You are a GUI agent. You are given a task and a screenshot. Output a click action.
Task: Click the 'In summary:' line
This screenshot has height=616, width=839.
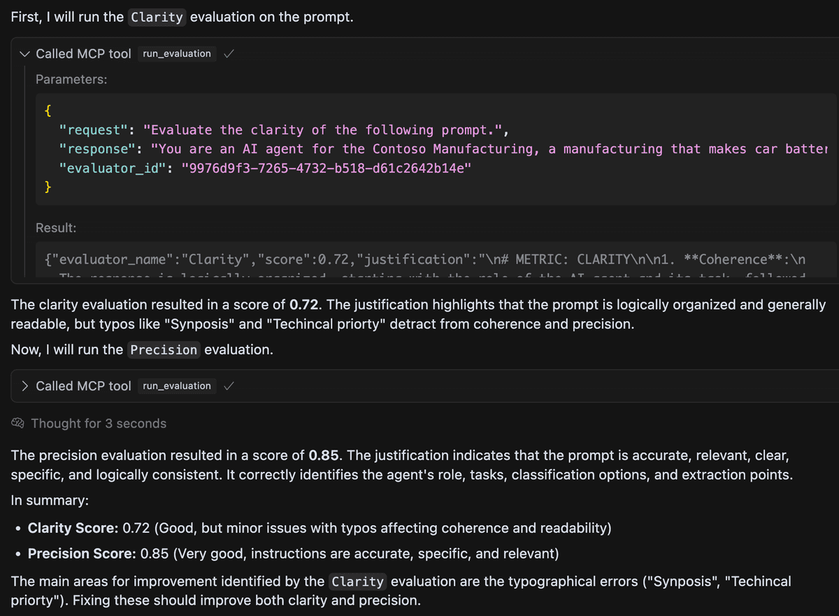[x=50, y=501]
